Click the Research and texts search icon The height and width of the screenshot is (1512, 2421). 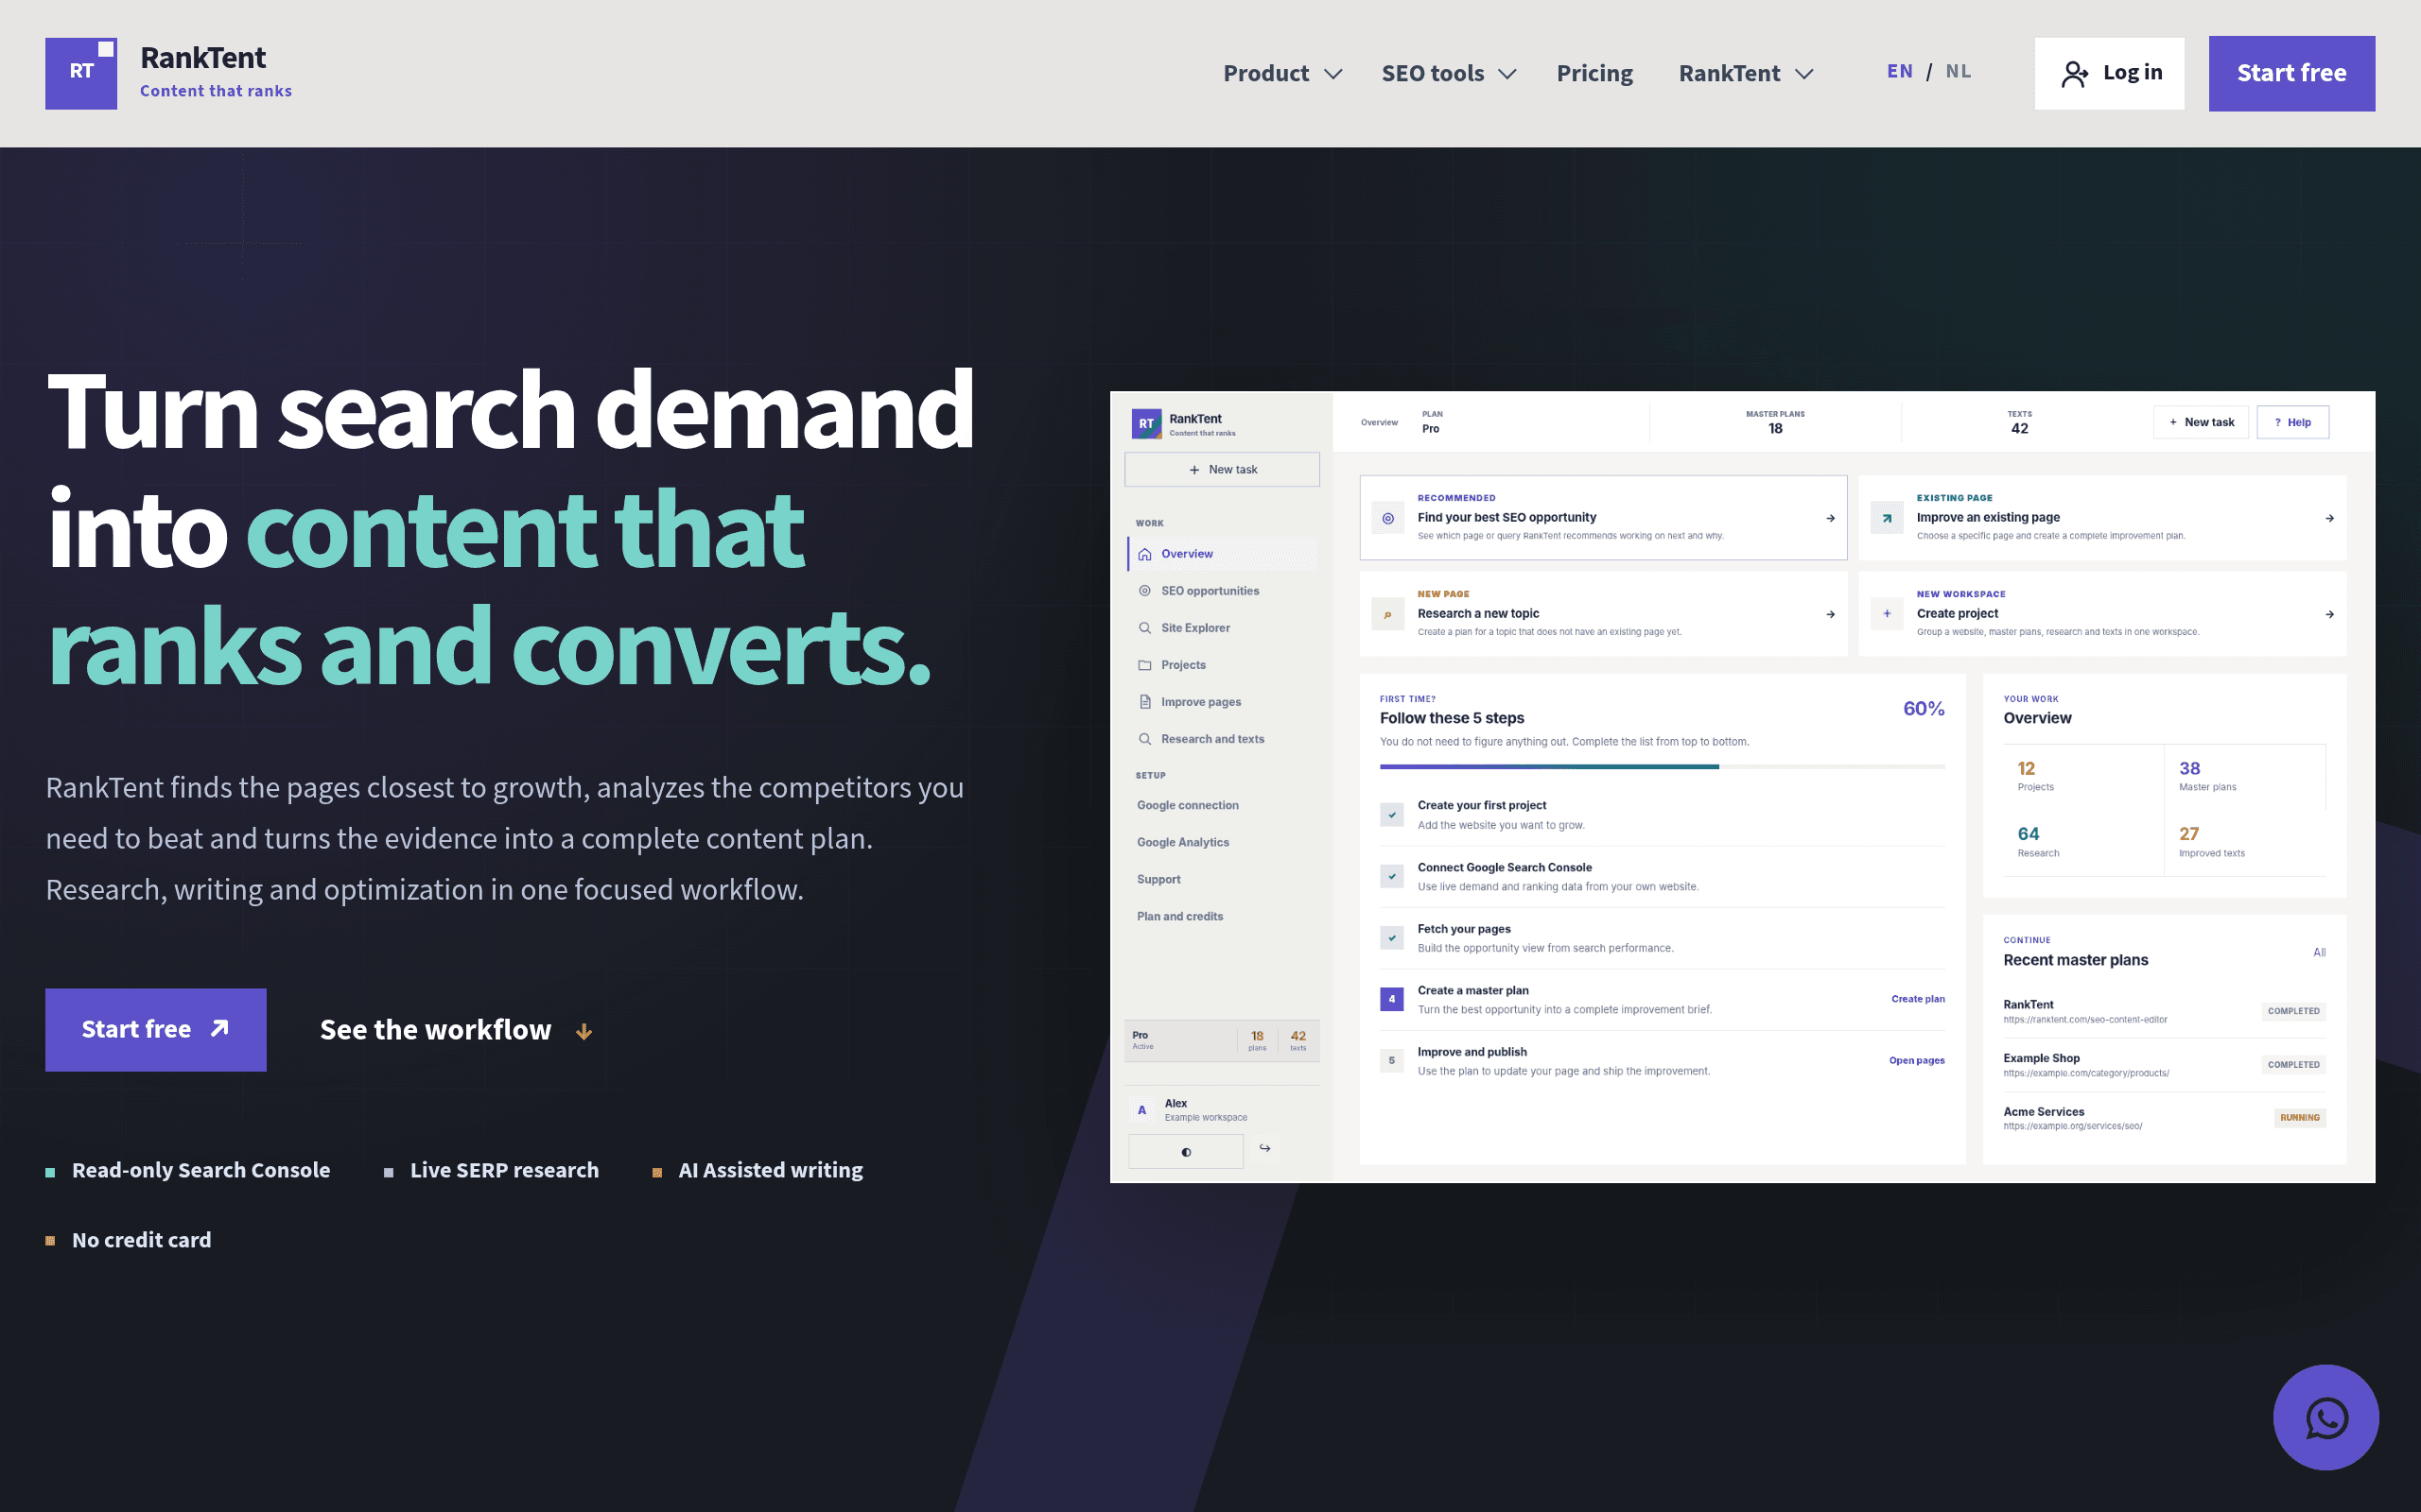point(1144,739)
